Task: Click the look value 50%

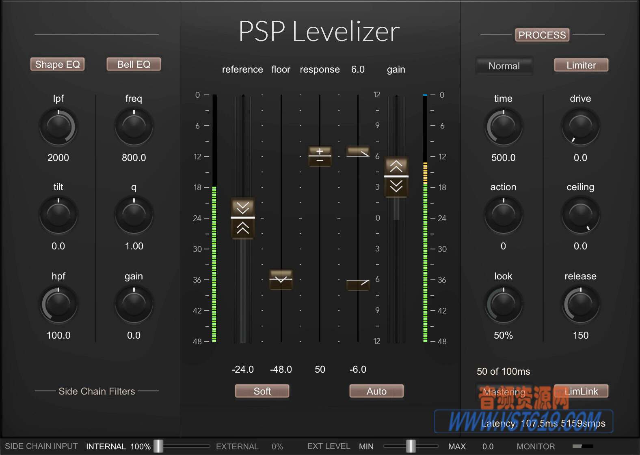Action: point(504,335)
